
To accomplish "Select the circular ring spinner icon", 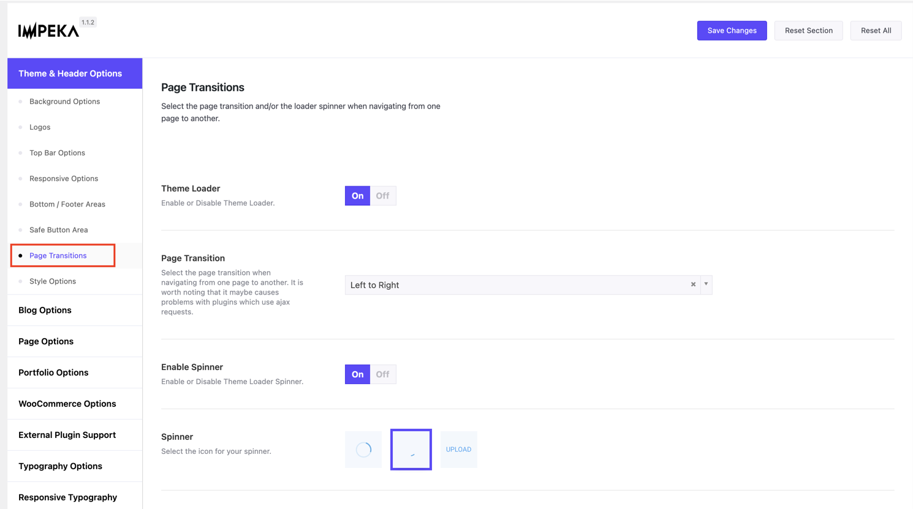I will tap(363, 450).
